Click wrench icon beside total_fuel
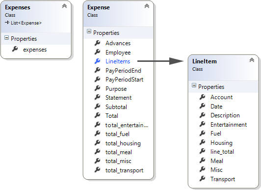 pos(97,134)
